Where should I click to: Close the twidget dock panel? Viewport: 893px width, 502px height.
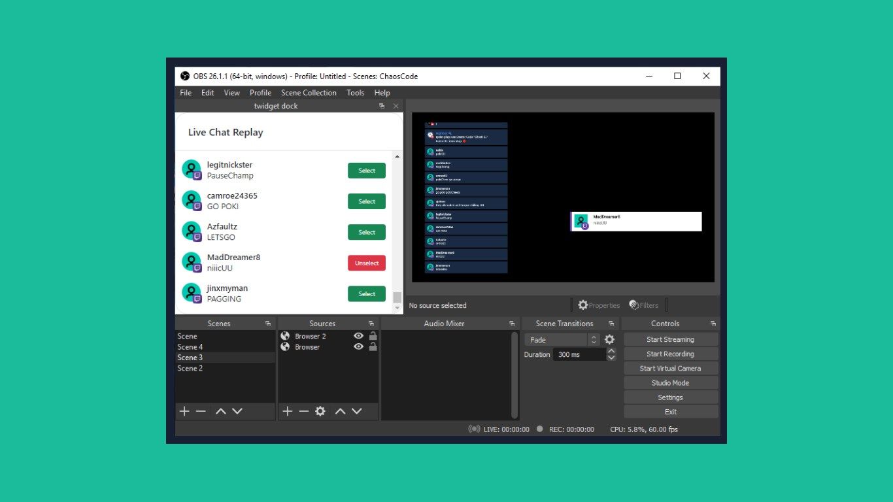tap(396, 106)
